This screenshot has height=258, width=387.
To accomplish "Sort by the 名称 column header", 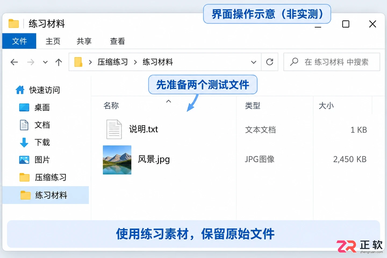I will (x=111, y=105).
